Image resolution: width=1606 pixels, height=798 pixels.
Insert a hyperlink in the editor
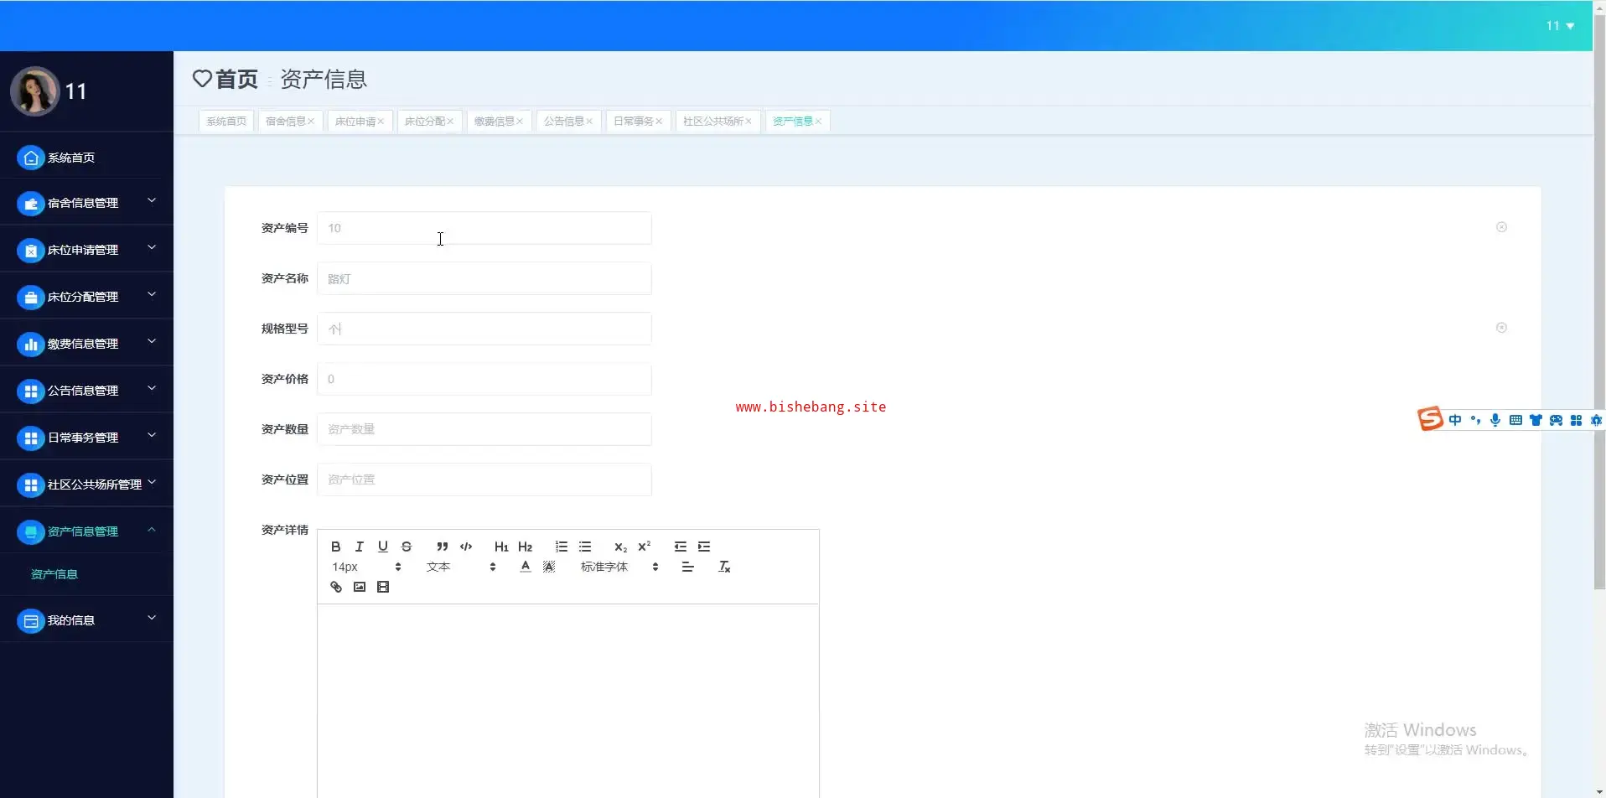336,587
